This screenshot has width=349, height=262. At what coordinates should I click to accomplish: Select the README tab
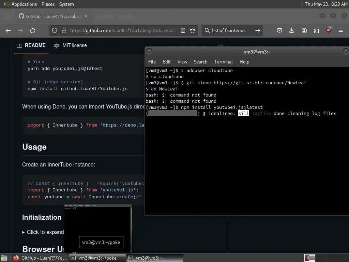31,45
